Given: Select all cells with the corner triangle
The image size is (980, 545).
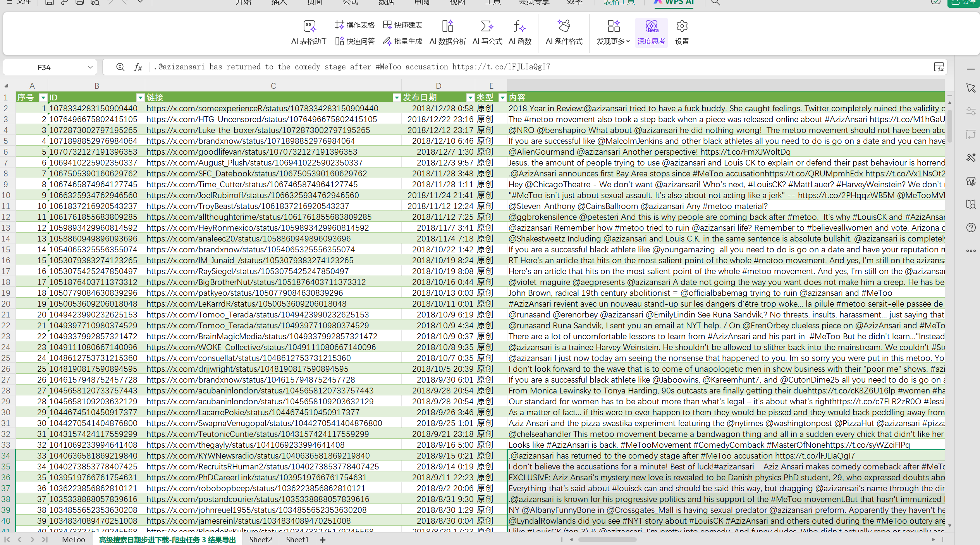Looking at the screenshot, I should pyautogui.click(x=7, y=86).
